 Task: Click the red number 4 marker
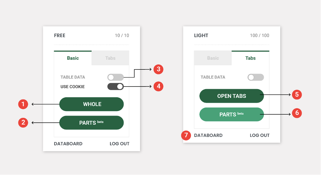[x=158, y=86]
